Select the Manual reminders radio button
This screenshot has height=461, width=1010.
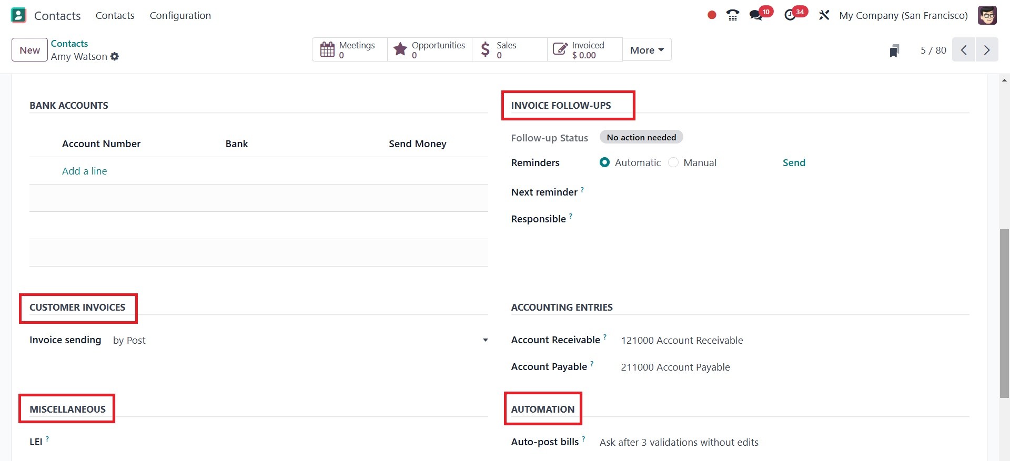point(673,162)
